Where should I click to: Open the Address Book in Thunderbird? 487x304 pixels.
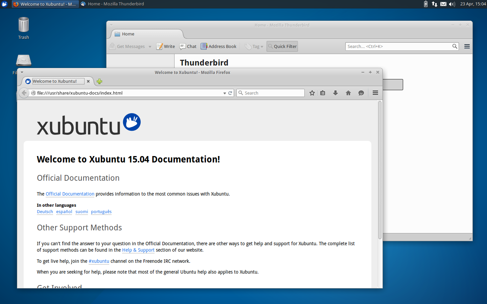point(218,46)
